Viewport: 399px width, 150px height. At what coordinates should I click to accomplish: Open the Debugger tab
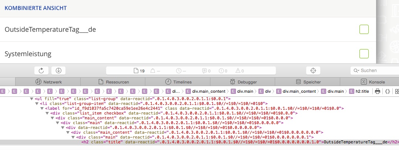coord(243,82)
